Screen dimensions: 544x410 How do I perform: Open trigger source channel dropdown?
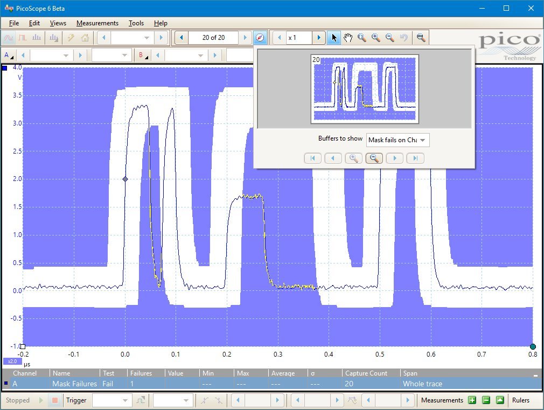click(x=173, y=400)
